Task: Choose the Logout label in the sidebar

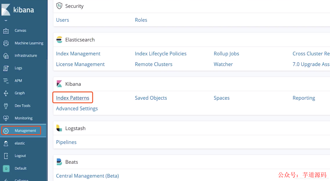Action: (x=20, y=156)
